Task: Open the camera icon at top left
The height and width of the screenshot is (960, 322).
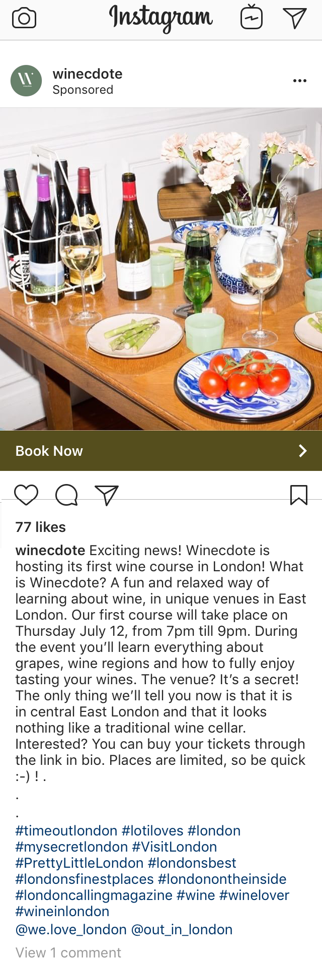Action: coord(24,19)
